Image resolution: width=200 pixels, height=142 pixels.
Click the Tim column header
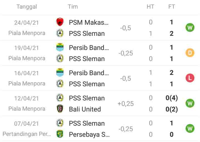pos(73,7)
